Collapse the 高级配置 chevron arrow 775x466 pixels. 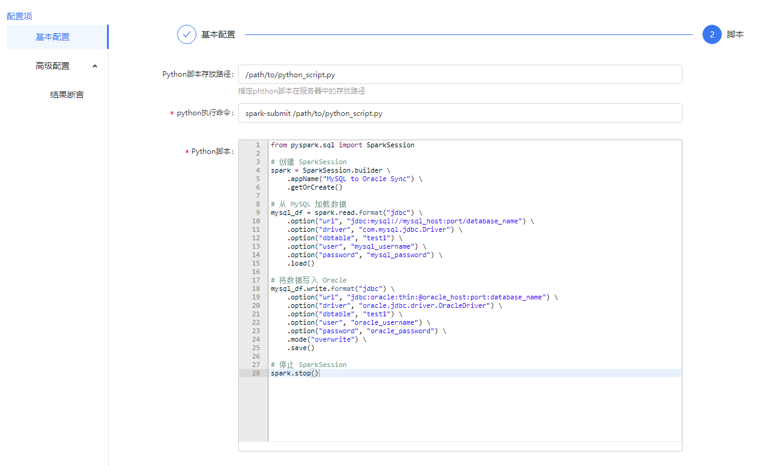click(x=95, y=66)
